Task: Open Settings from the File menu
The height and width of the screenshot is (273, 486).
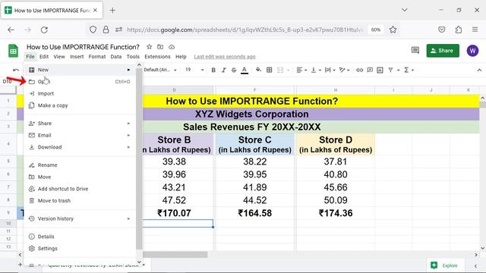Action: coord(80,248)
